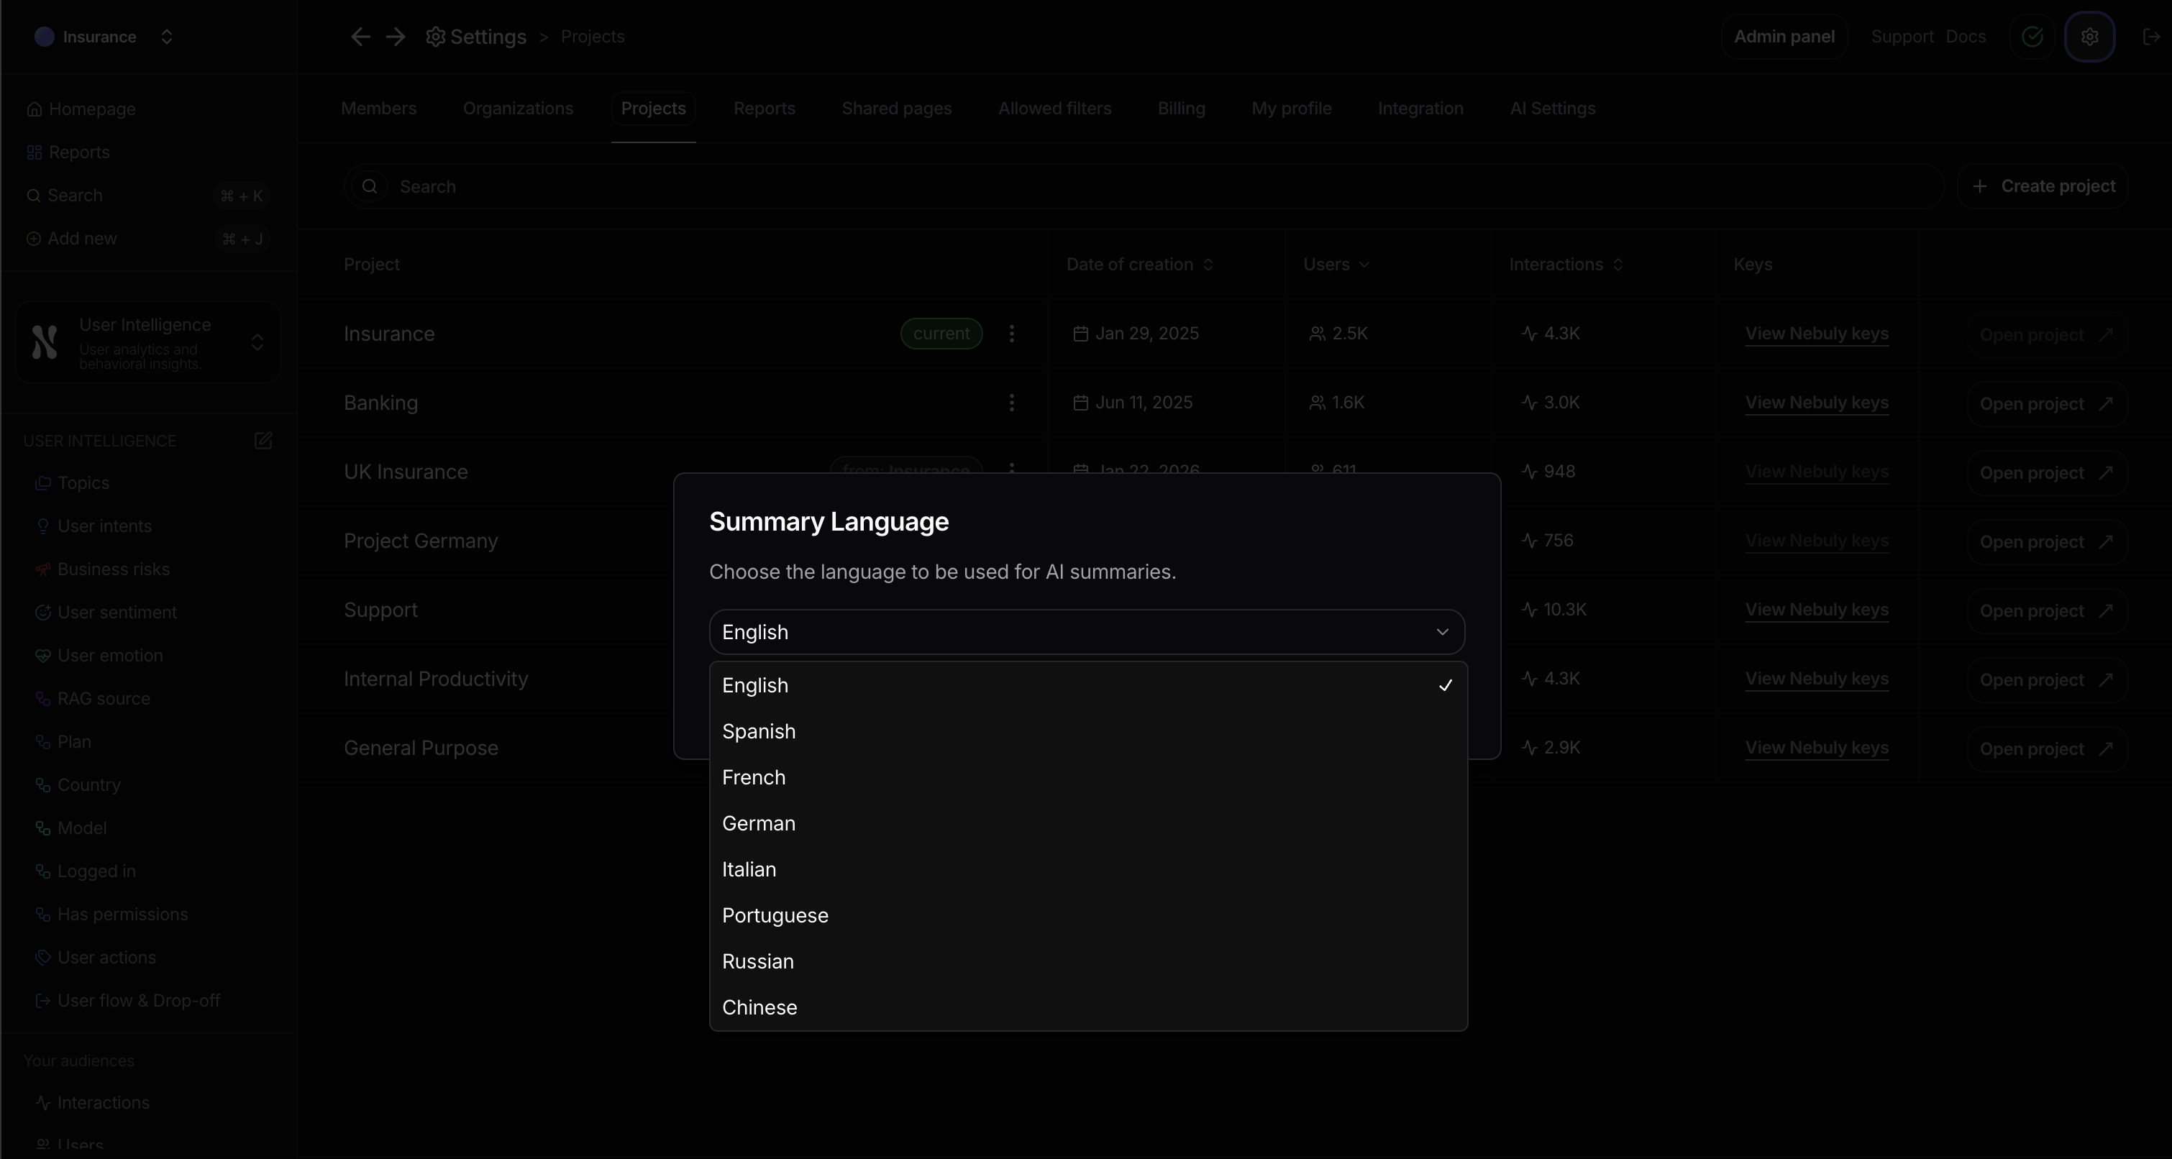Select the Country filter in the sidebar
Image resolution: width=2172 pixels, height=1159 pixels.
coord(88,784)
